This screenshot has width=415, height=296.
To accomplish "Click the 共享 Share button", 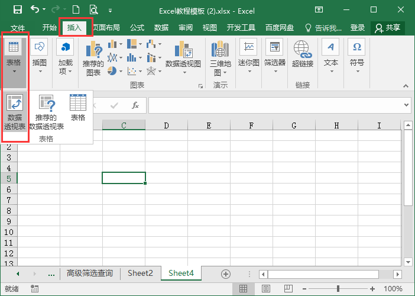I will click(387, 27).
